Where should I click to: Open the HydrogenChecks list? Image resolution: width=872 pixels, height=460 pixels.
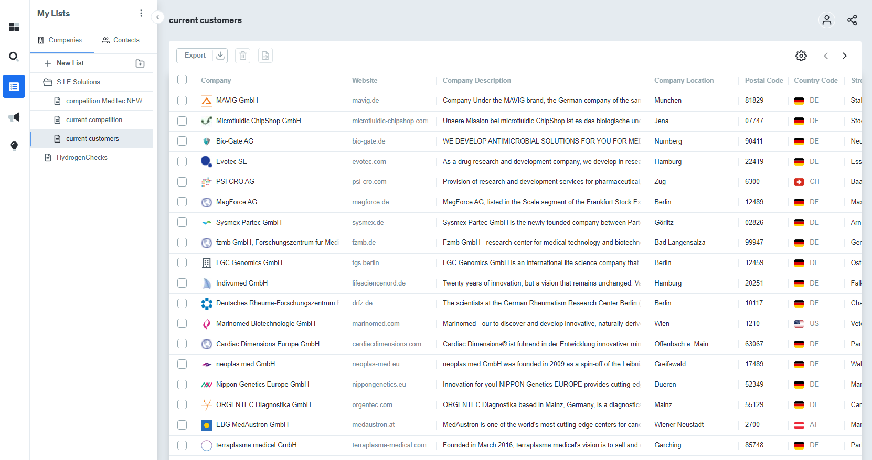(x=76, y=158)
